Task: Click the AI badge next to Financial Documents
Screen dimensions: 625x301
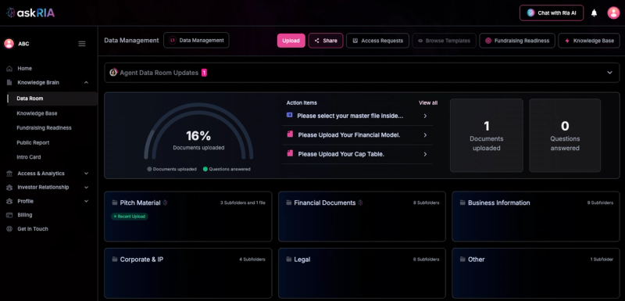Action: (360, 202)
